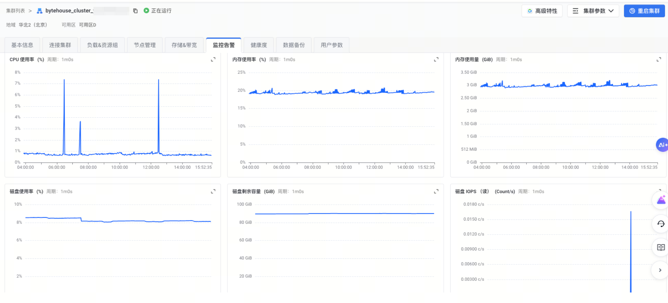Expand the 内存使用率 chart to fullscreen

(x=436, y=59)
